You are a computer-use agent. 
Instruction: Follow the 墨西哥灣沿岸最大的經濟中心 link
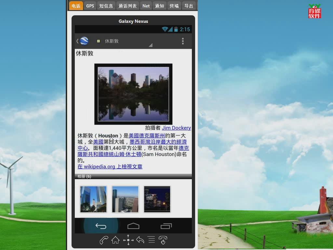click(158, 142)
